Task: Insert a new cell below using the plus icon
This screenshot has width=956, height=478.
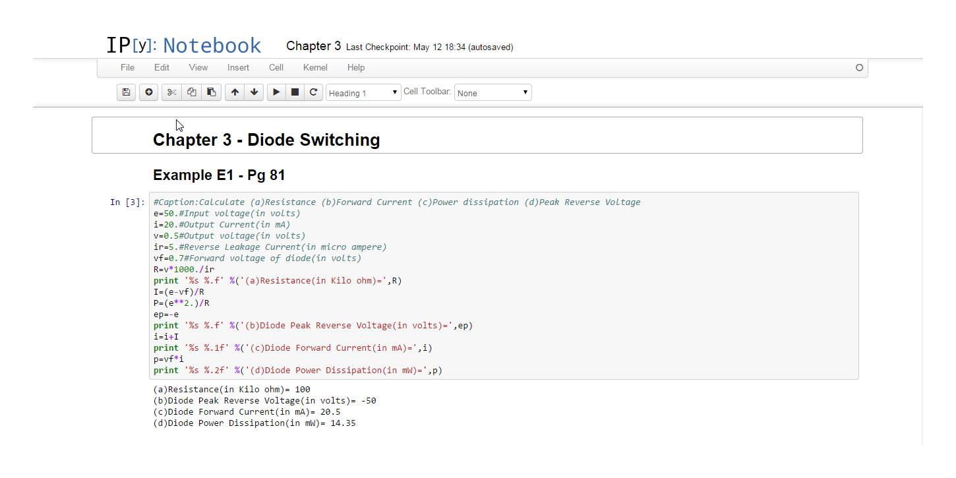Action: tap(149, 92)
